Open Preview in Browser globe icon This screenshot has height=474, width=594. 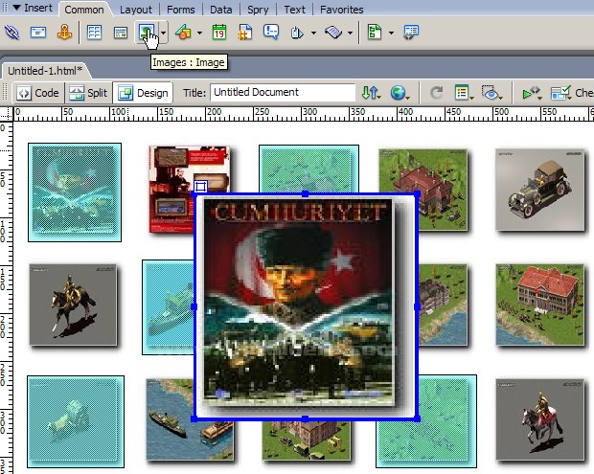400,93
